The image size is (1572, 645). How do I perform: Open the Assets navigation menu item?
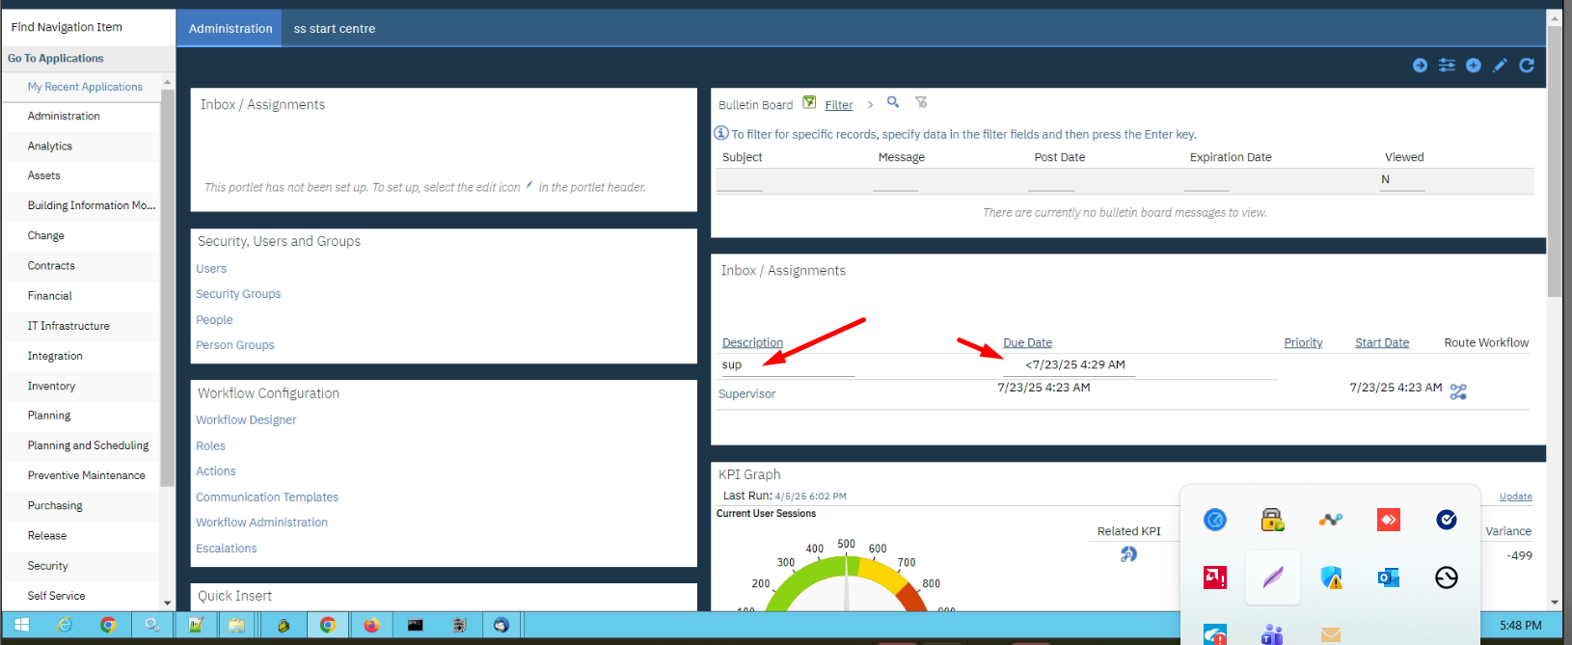(x=44, y=175)
